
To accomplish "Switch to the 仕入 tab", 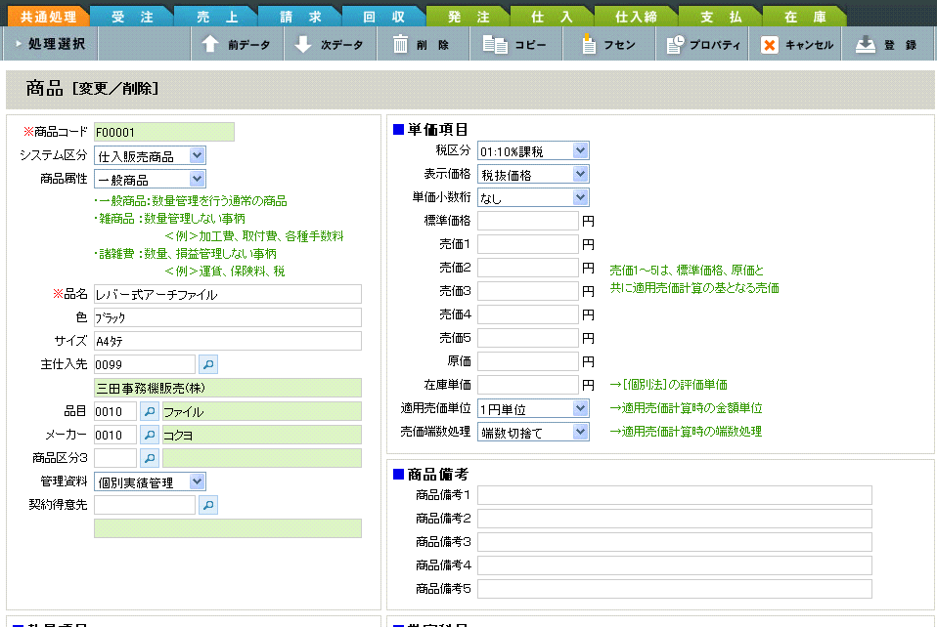I will click(553, 17).
